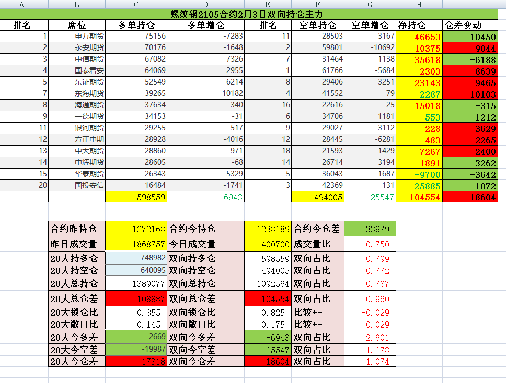The width and height of the screenshot is (506, 383).
Task: Select the 席位 header cell
Action: tap(77, 25)
